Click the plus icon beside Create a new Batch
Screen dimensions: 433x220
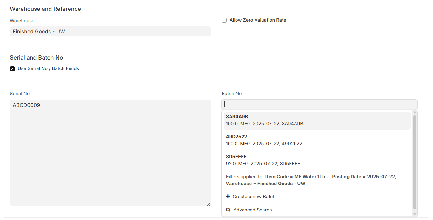228,197
